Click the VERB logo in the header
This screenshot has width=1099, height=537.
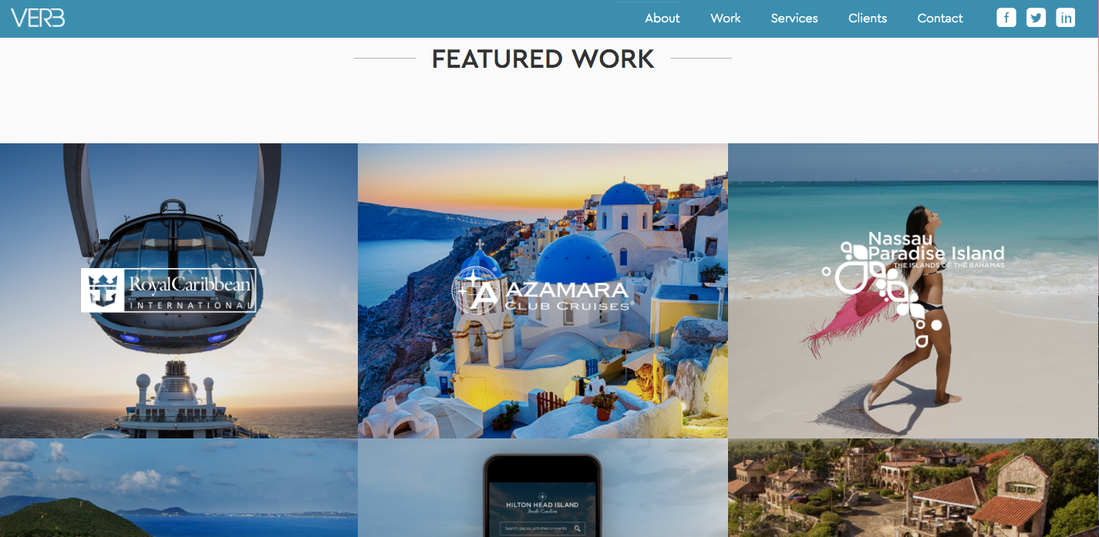tap(38, 18)
